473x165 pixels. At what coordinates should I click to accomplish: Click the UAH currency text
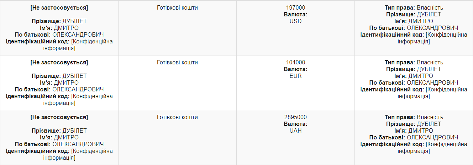pos(295,131)
